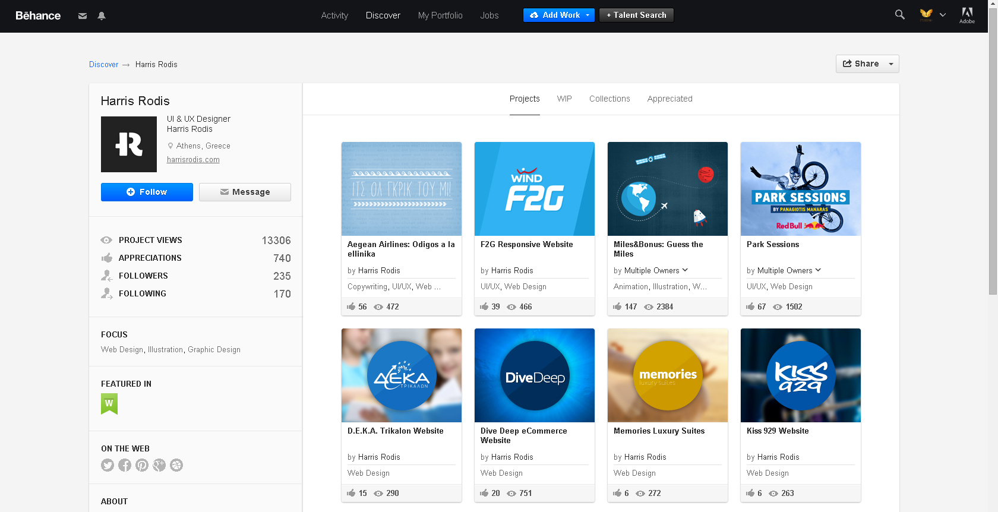Open the harrisrodis.com website link
Screen dimensions: 998x512
click(193, 160)
